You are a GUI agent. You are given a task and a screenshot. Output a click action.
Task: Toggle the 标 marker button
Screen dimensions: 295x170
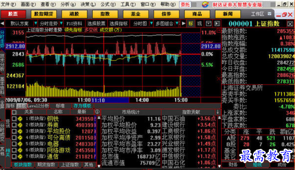click(191, 23)
